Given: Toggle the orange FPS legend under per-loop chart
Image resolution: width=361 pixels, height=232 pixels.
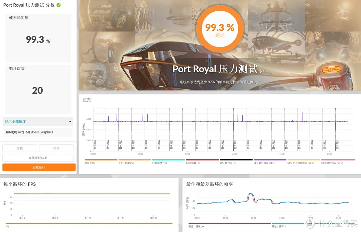Looking at the screenshot, I should [89, 225].
